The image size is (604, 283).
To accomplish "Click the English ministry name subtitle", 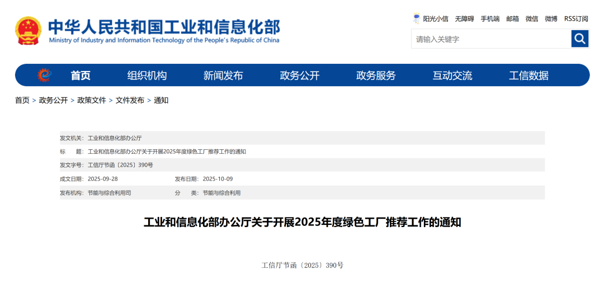I will [x=164, y=40].
